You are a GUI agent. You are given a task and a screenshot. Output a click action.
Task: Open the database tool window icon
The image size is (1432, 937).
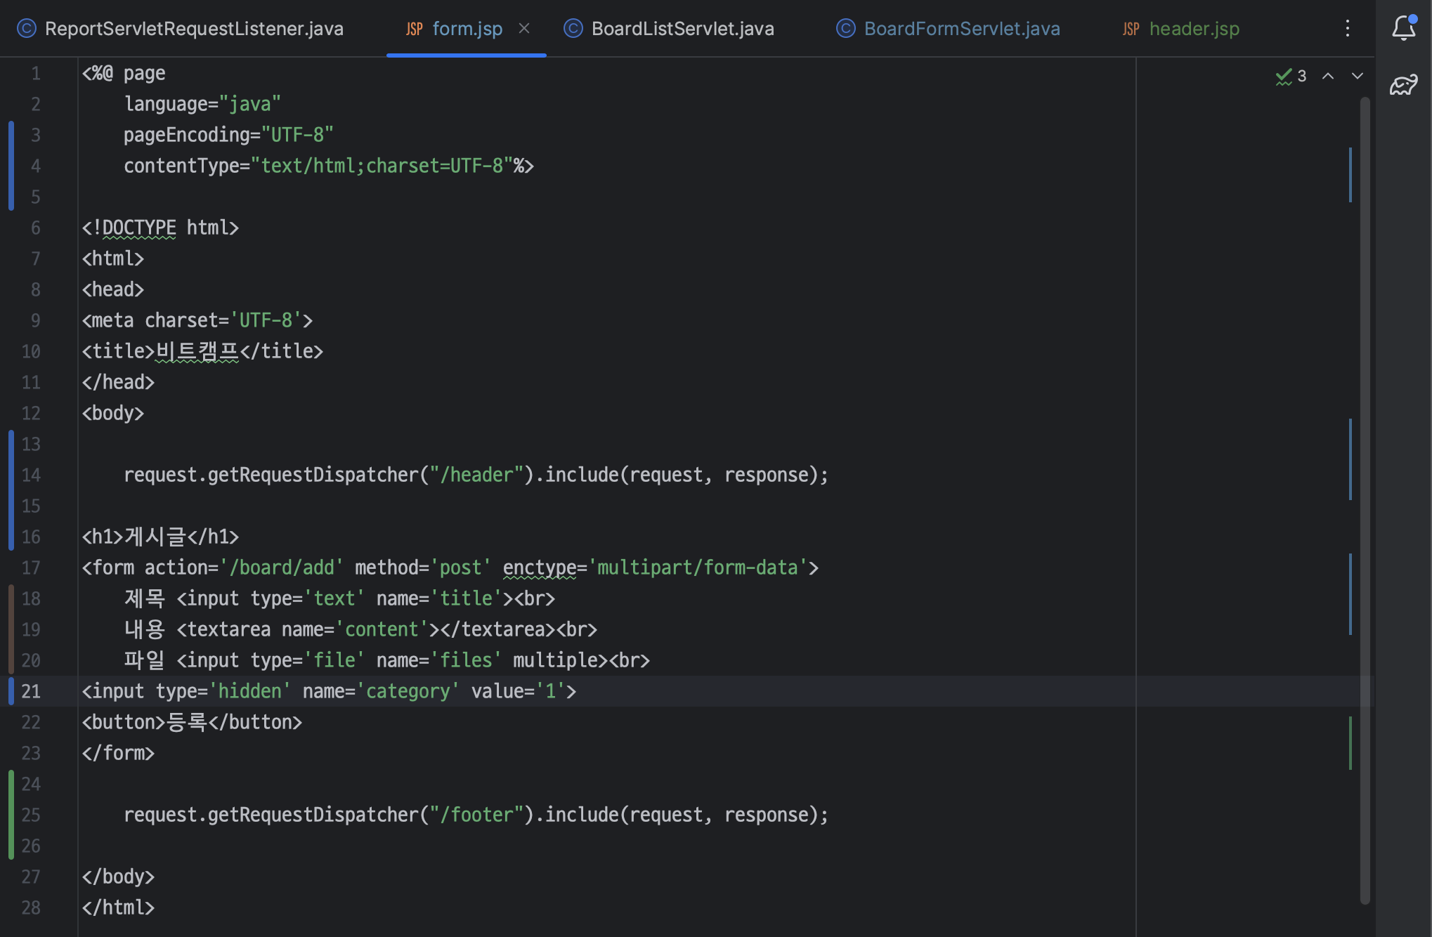click(x=1403, y=85)
